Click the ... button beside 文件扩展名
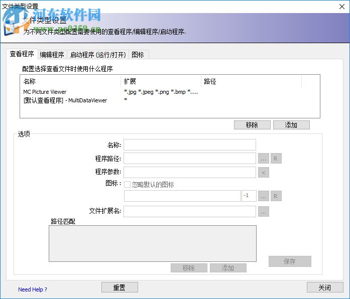 [264, 211]
